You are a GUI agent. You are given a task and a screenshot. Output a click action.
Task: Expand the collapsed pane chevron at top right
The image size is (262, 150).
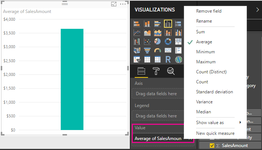258,10
